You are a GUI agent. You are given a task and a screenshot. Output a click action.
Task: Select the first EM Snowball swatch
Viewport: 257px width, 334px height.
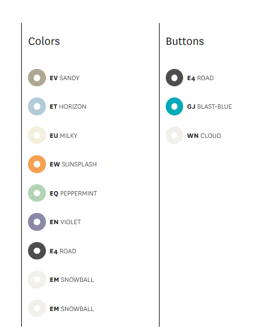pyautogui.click(x=37, y=280)
